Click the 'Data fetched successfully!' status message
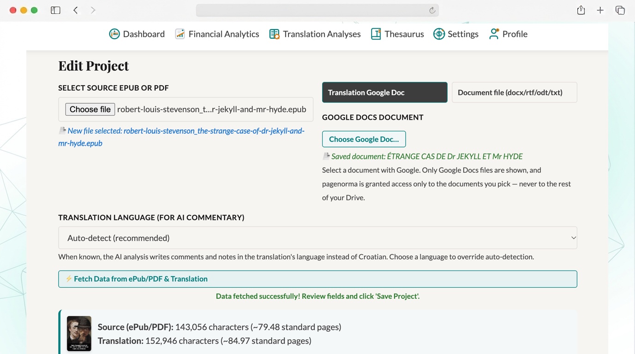The image size is (635, 354). (317, 296)
